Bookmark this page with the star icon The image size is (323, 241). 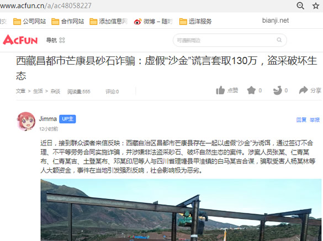[316, 6]
